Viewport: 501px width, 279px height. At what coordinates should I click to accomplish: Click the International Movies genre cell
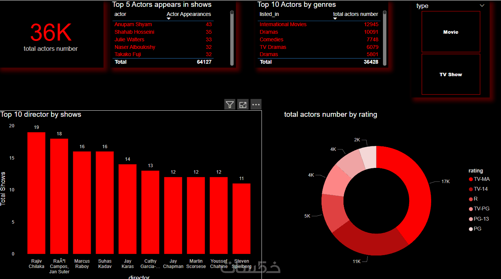coord(283,24)
